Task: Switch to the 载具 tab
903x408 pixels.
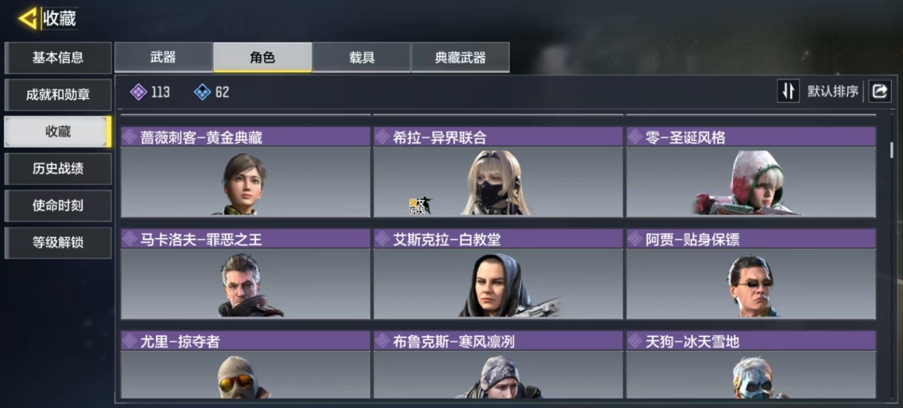Action: pos(361,57)
